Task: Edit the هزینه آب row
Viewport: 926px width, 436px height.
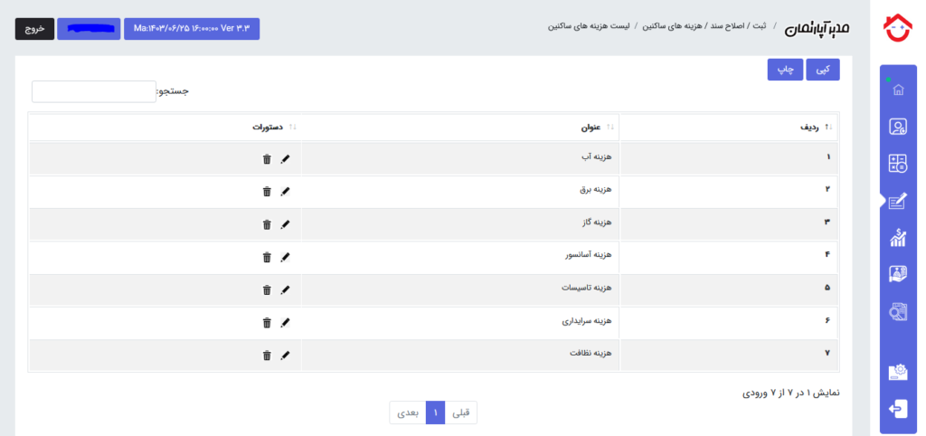Action: click(285, 159)
